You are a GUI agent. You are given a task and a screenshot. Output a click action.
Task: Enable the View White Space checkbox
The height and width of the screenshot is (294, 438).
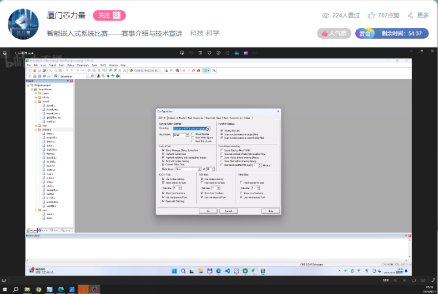pyautogui.click(x=193, y=138)
